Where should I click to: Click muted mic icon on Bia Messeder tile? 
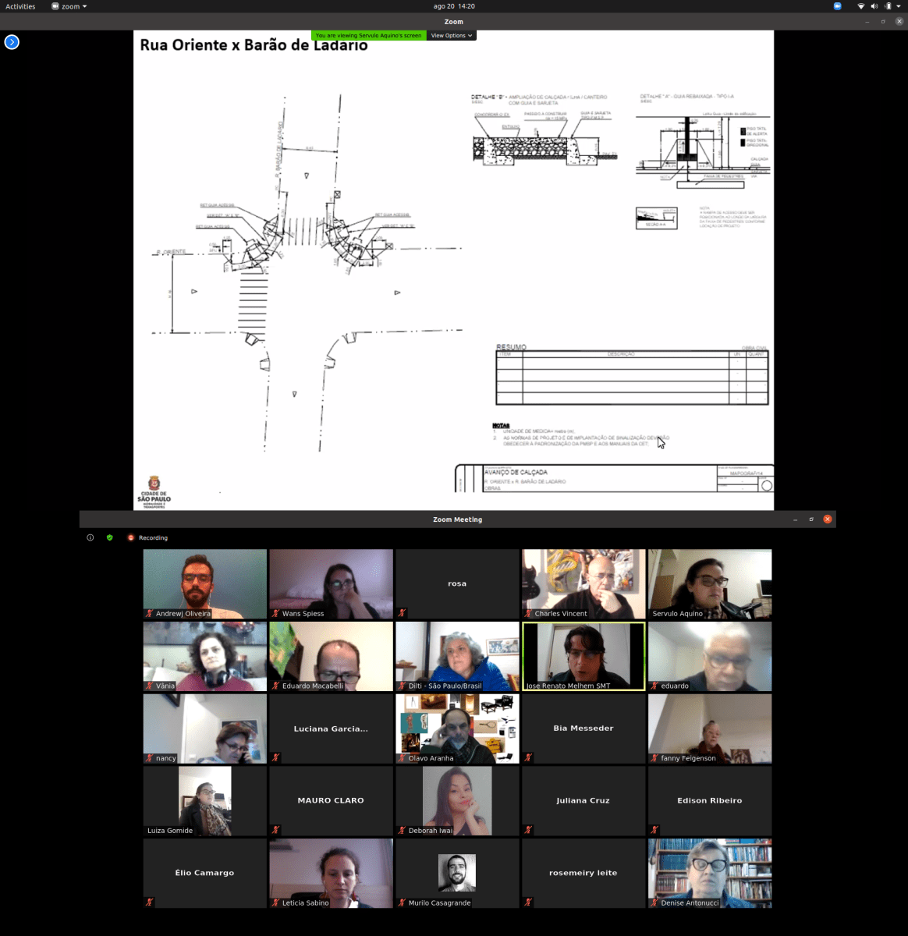click(529, 757)
